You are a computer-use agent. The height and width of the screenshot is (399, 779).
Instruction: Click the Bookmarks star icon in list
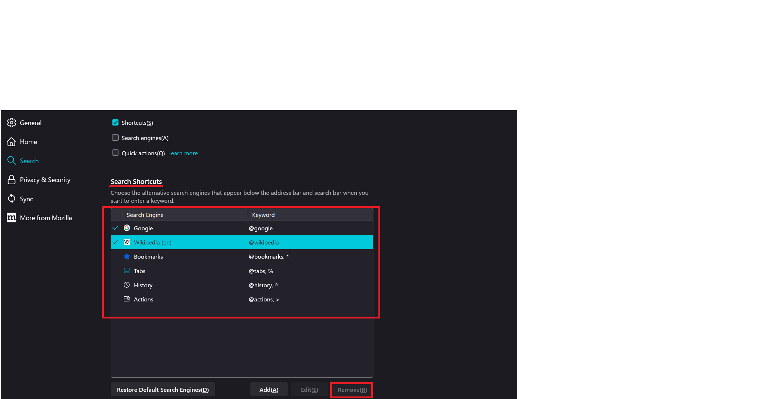click(127, 256)
